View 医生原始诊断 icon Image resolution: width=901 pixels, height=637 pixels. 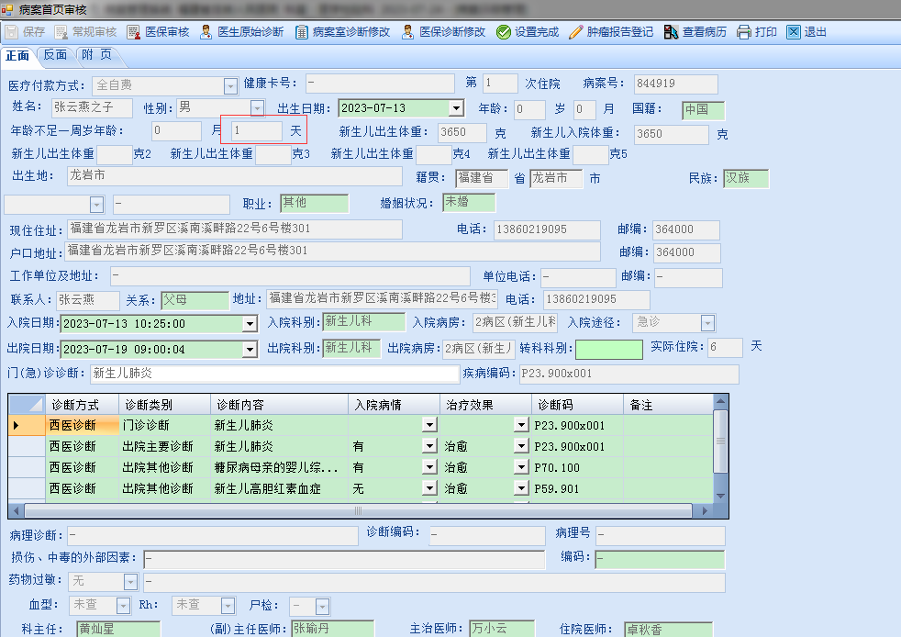[x=206, y=32]
